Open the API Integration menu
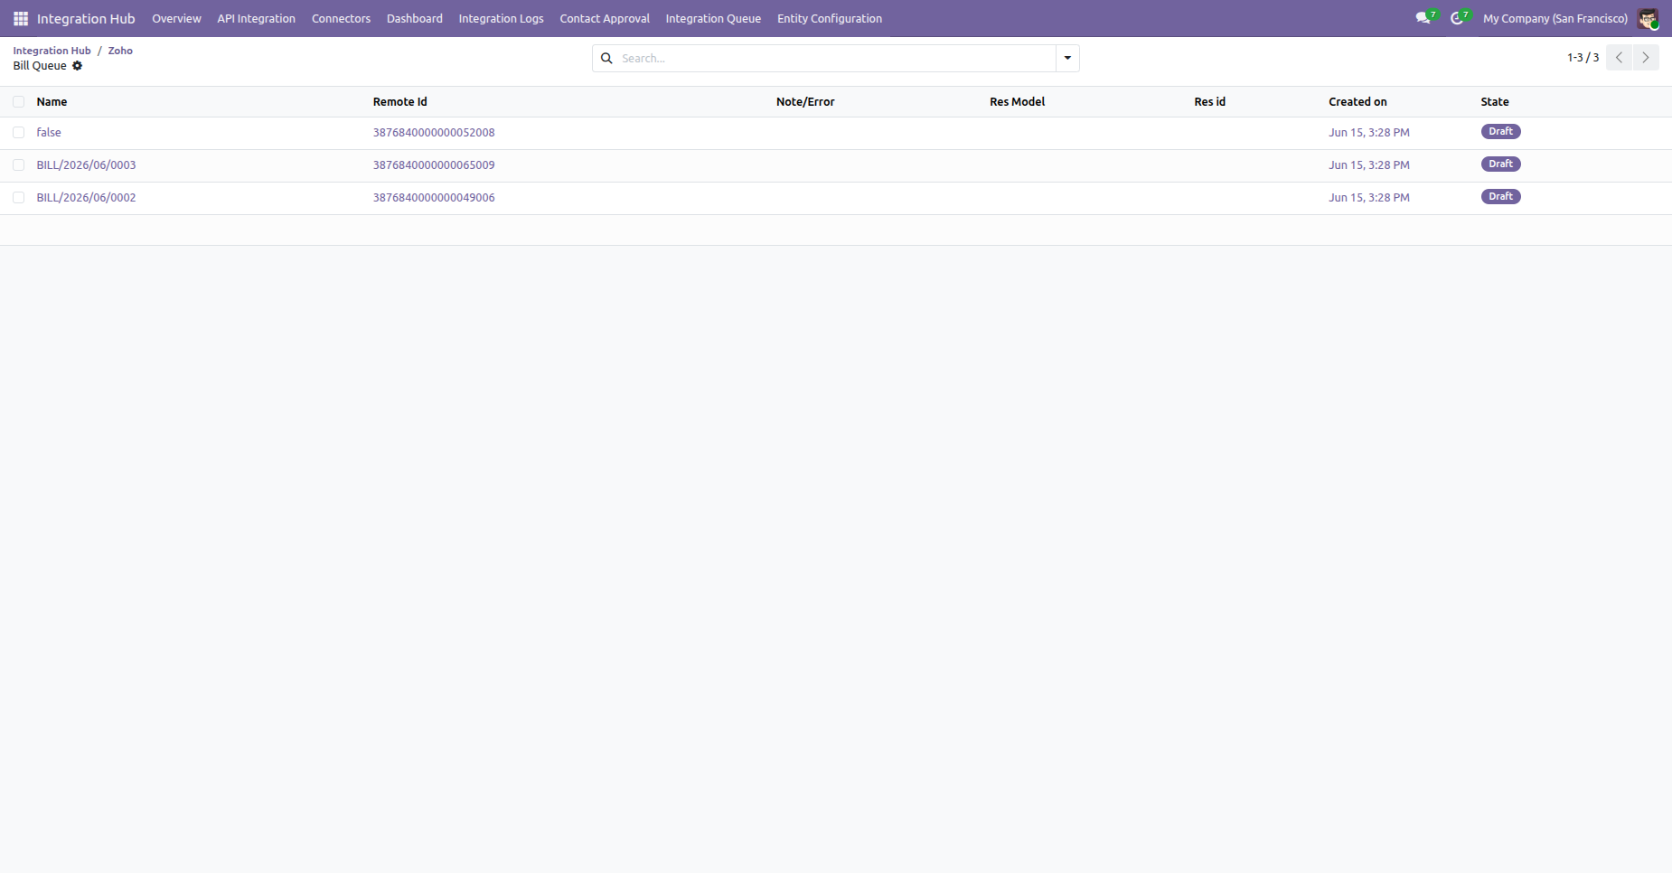The height and width of the screenshot is (873, 1672). click(x=256, y=18)
